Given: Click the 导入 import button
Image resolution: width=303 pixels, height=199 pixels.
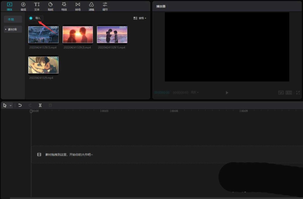Looking at the screenshot, I should tap(36, 18).
